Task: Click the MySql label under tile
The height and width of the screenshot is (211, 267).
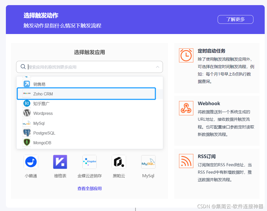Action: coord(148,176)
